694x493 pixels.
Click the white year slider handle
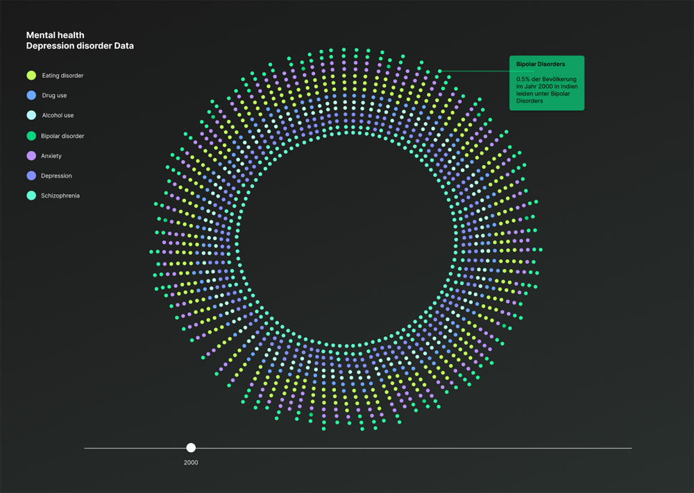point(191,448)
